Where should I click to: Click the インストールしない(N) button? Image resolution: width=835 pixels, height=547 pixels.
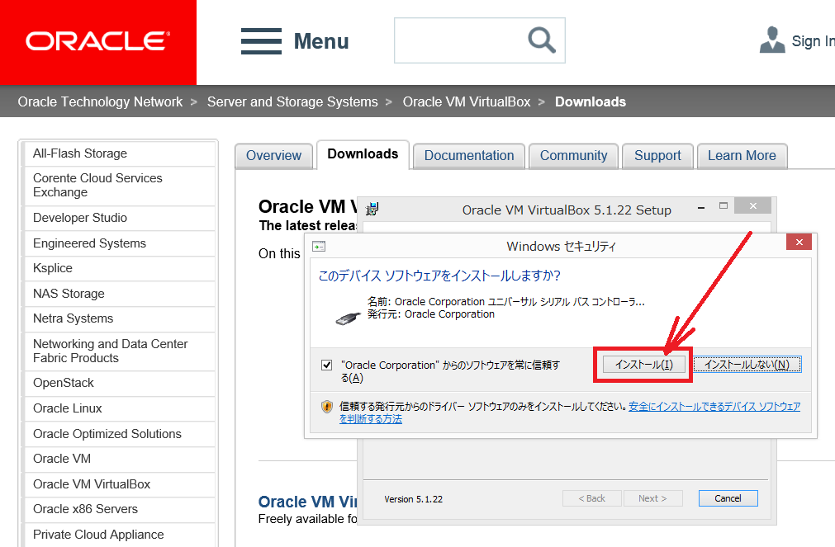[x=747, y=365]
